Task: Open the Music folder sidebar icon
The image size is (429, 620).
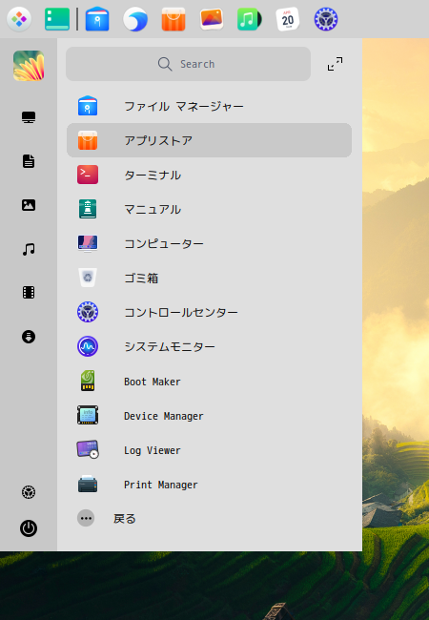Action: click(x=29, y=249)
